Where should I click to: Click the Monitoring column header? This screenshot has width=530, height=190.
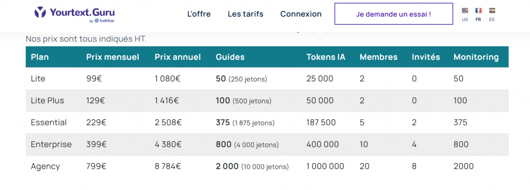pos(476,57)
